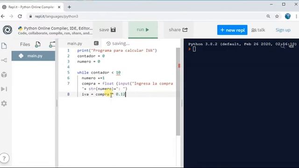Open the Chrome three-dot menu

click(296, 16)
